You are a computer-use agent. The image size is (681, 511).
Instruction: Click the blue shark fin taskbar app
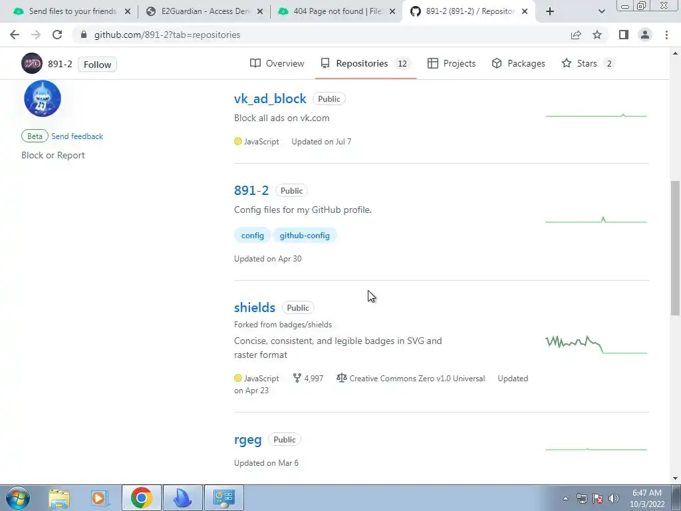coord(183,498)
